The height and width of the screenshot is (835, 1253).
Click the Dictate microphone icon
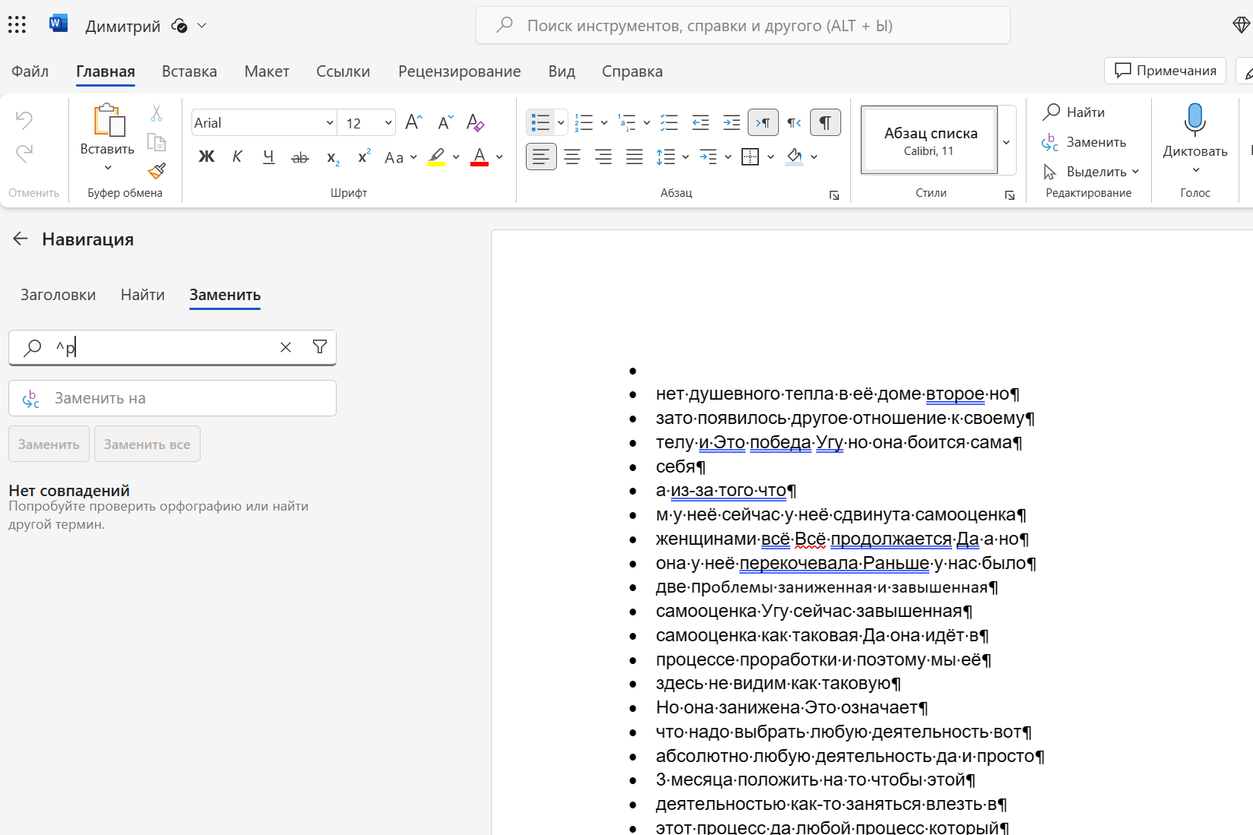(1195, 120)
